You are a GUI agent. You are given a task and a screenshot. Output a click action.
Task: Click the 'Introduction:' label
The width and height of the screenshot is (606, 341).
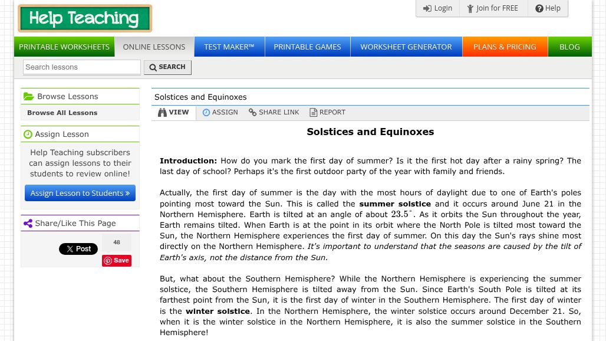[x=189, y=161]
